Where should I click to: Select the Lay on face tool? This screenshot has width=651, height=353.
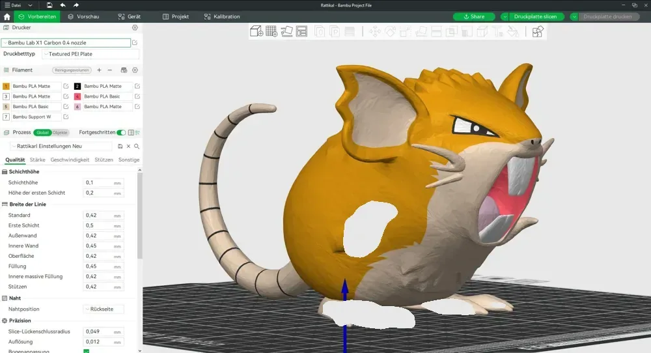pos(421,31)
